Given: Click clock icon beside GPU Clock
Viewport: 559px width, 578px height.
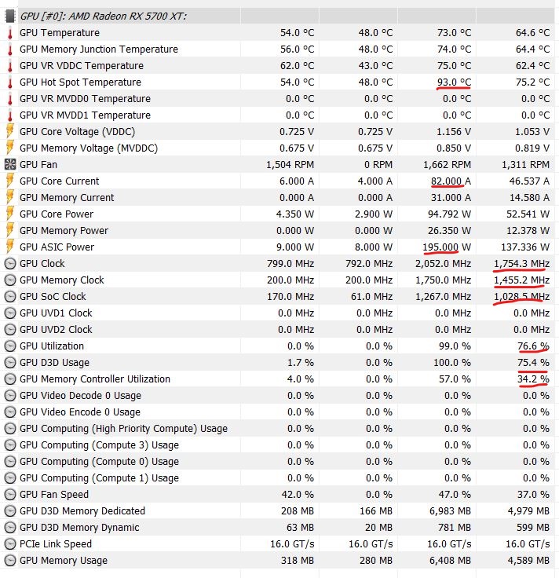Looking at the screenshot, I should [10, 264].
